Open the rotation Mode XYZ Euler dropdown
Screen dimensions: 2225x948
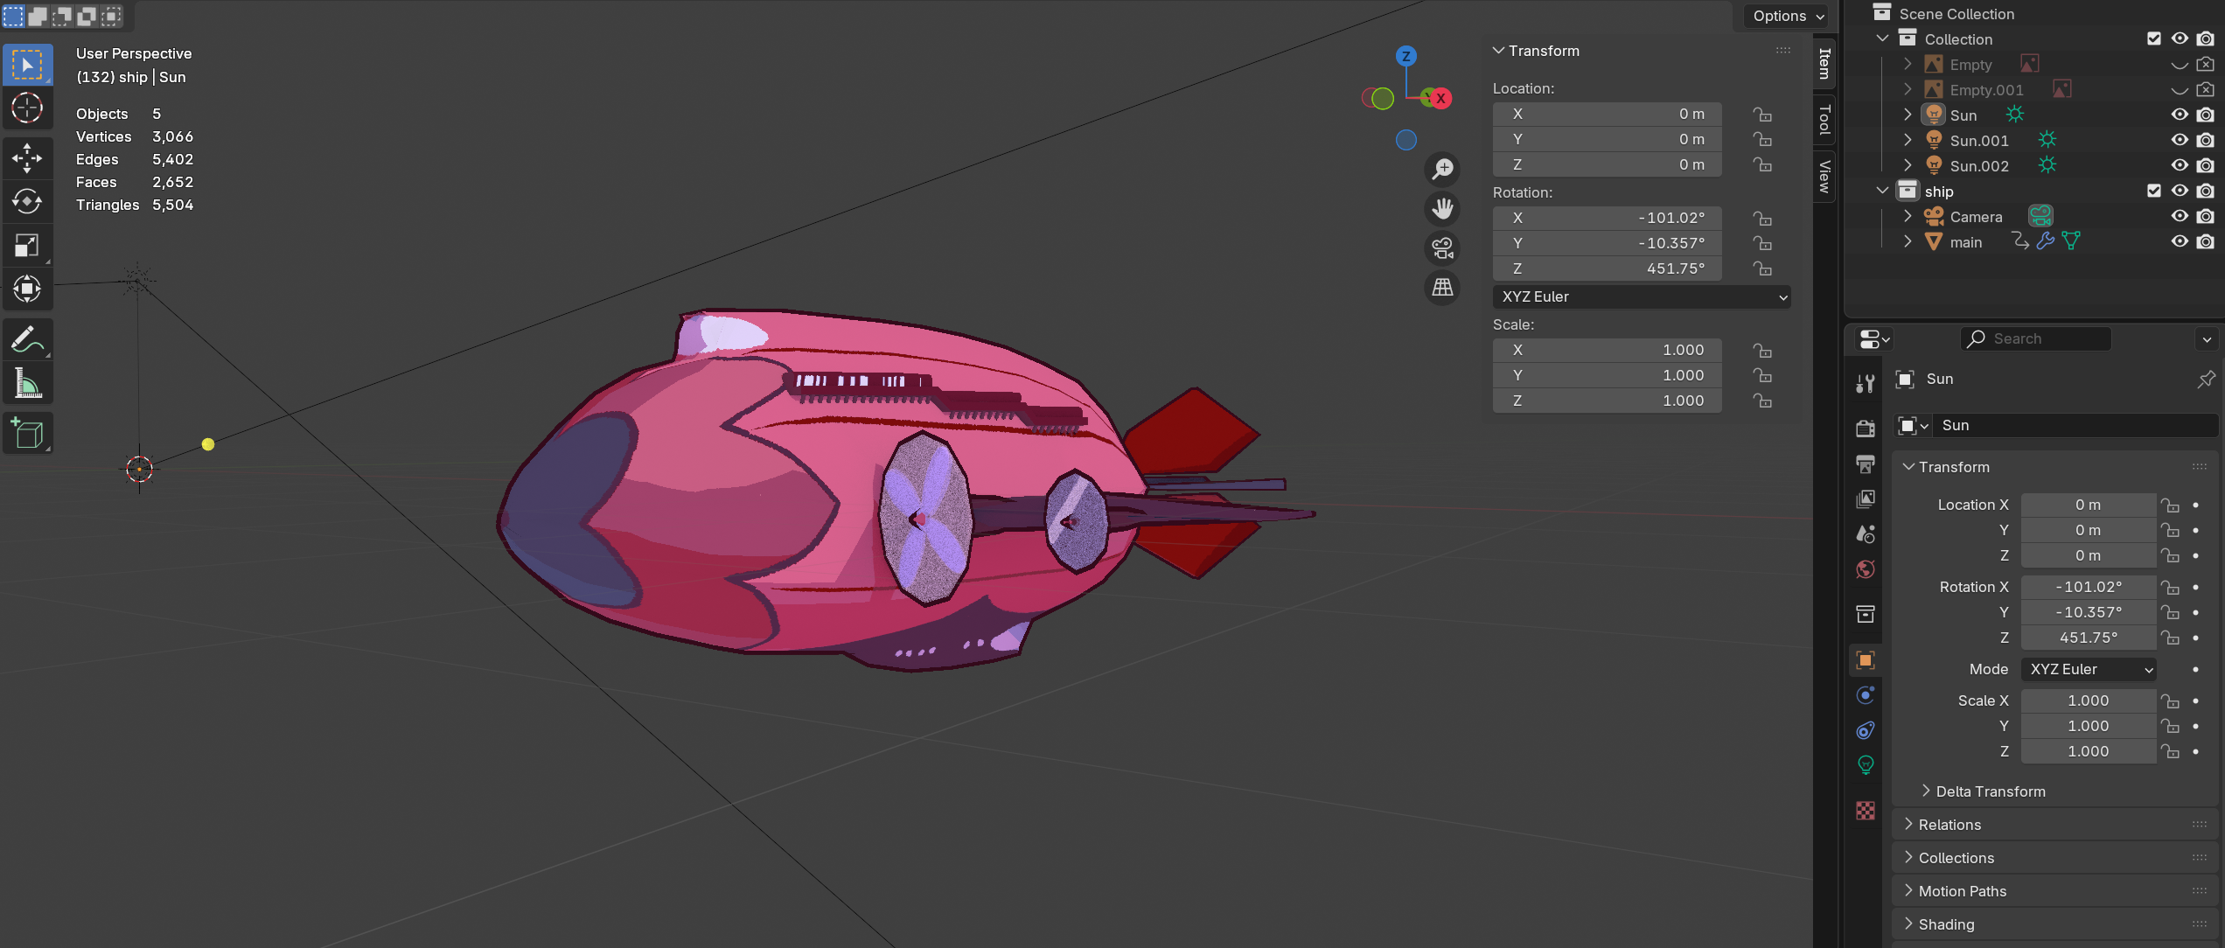(x=2089, y=669)
